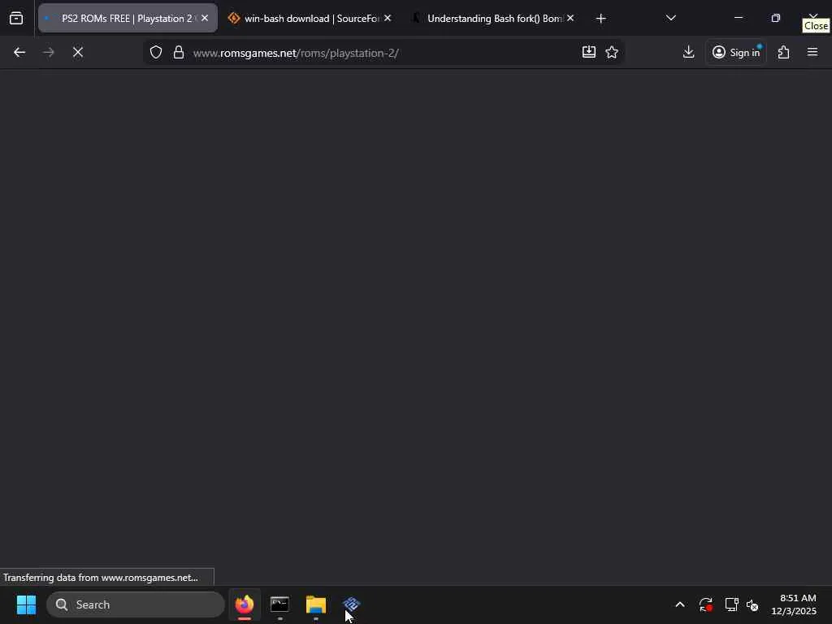This screenshot has width=832, height=624.
Task: Switch to win-bash download SourceForge tab
Action: [x=311, y=19]
